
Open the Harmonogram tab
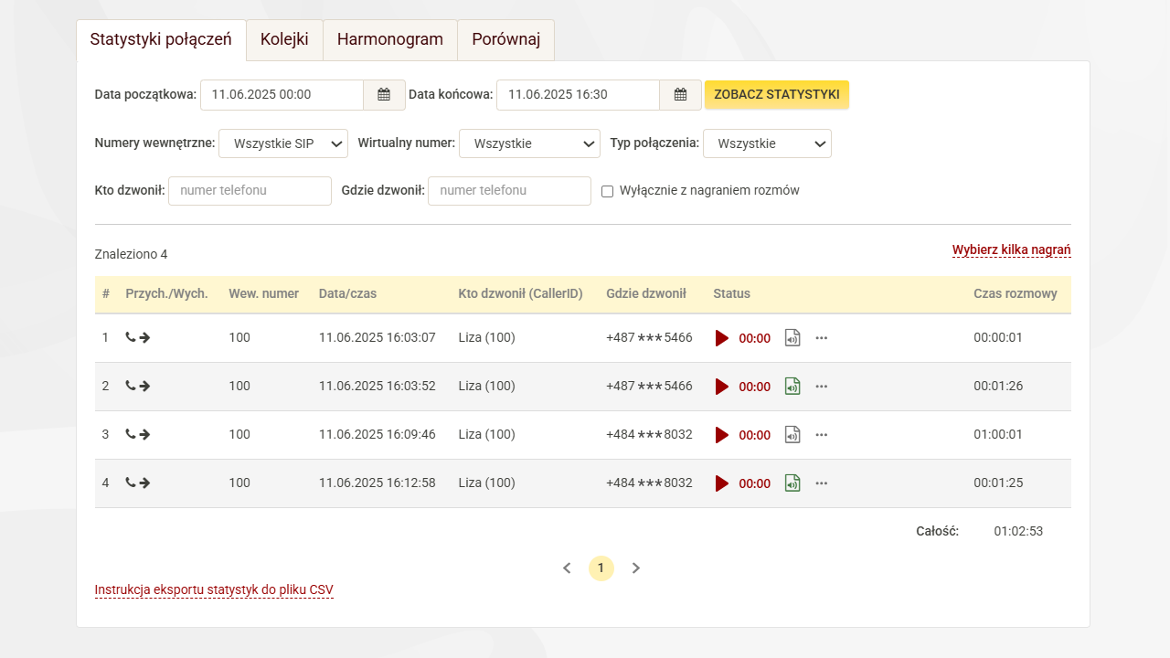pos(390,40)
